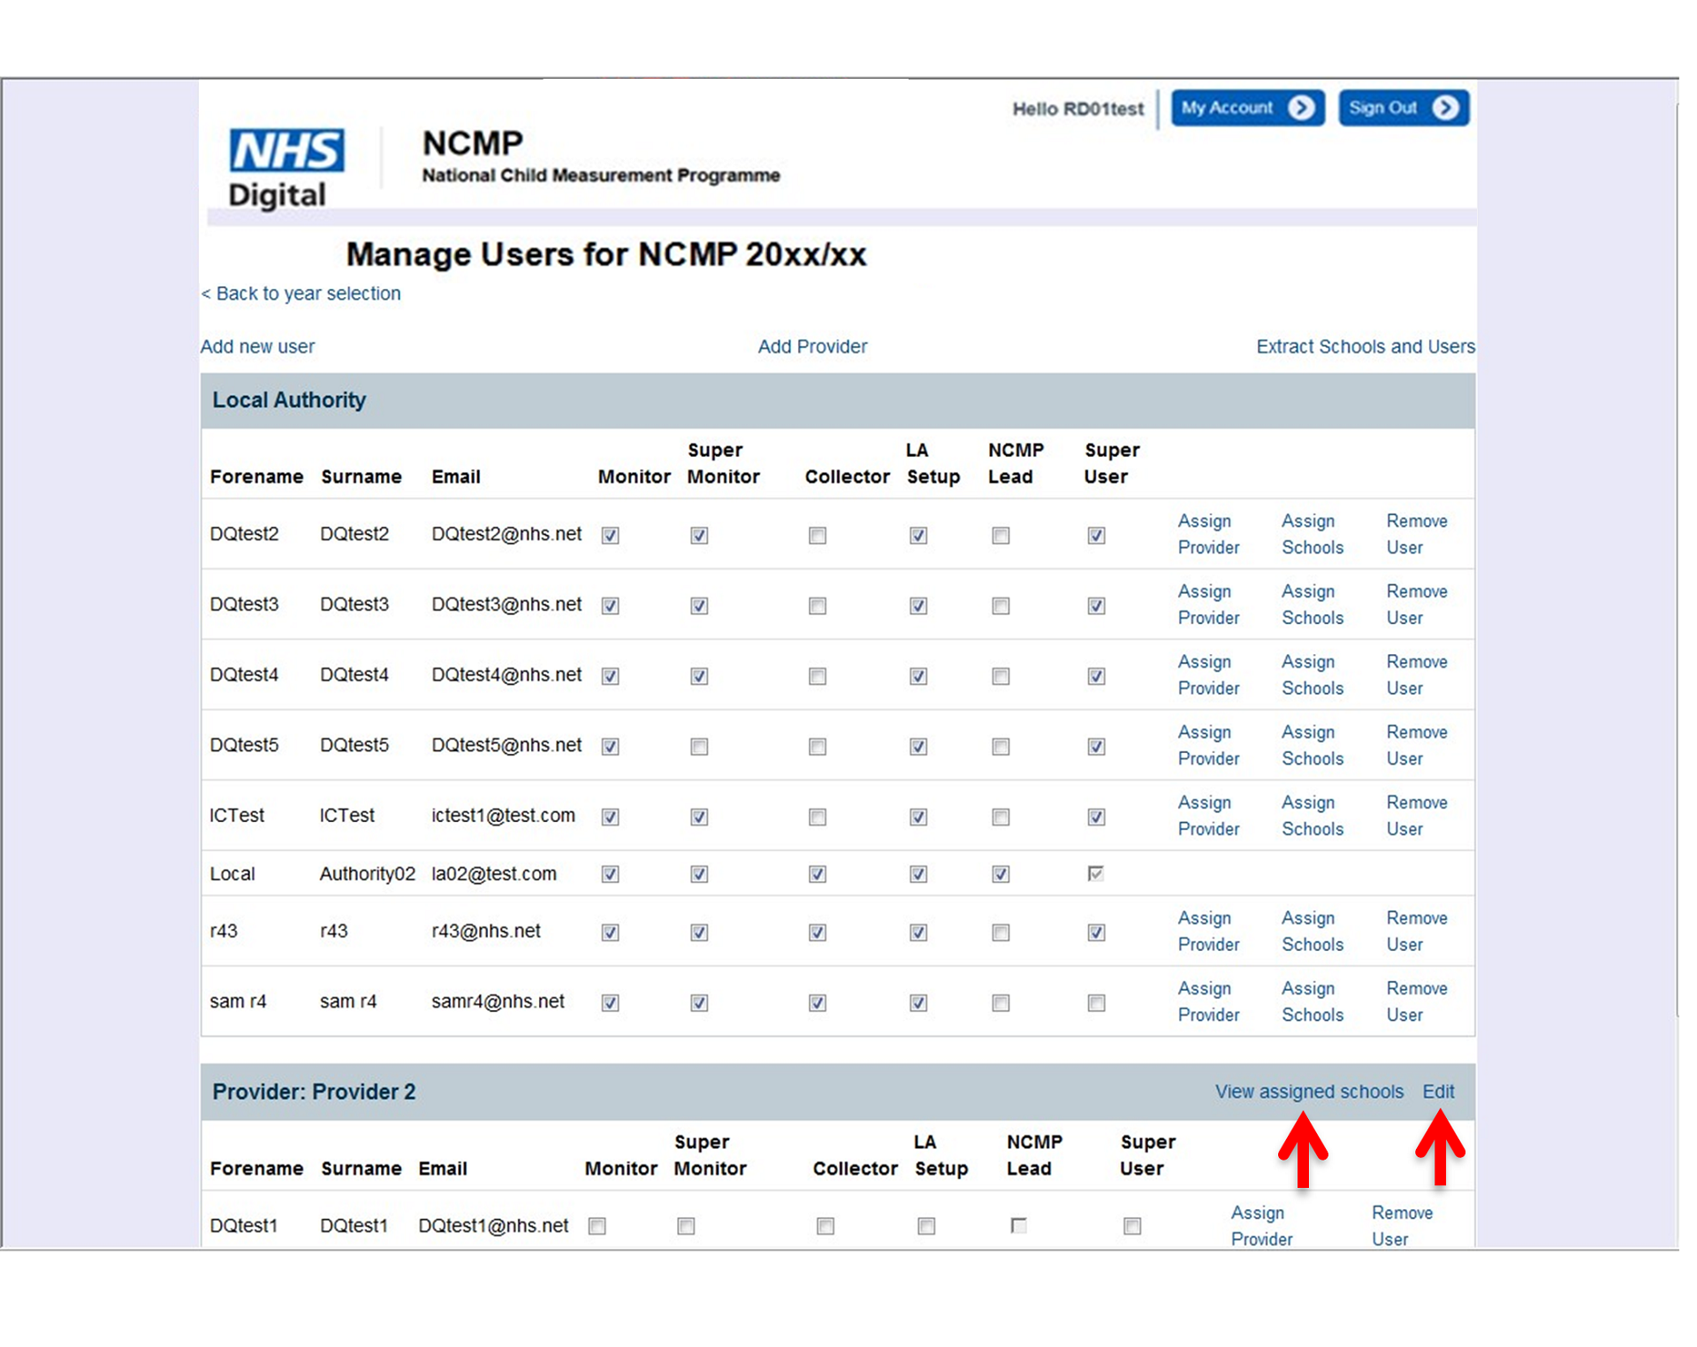
Task: Assign Provider for DQtest2
Action: [1208, 535]
